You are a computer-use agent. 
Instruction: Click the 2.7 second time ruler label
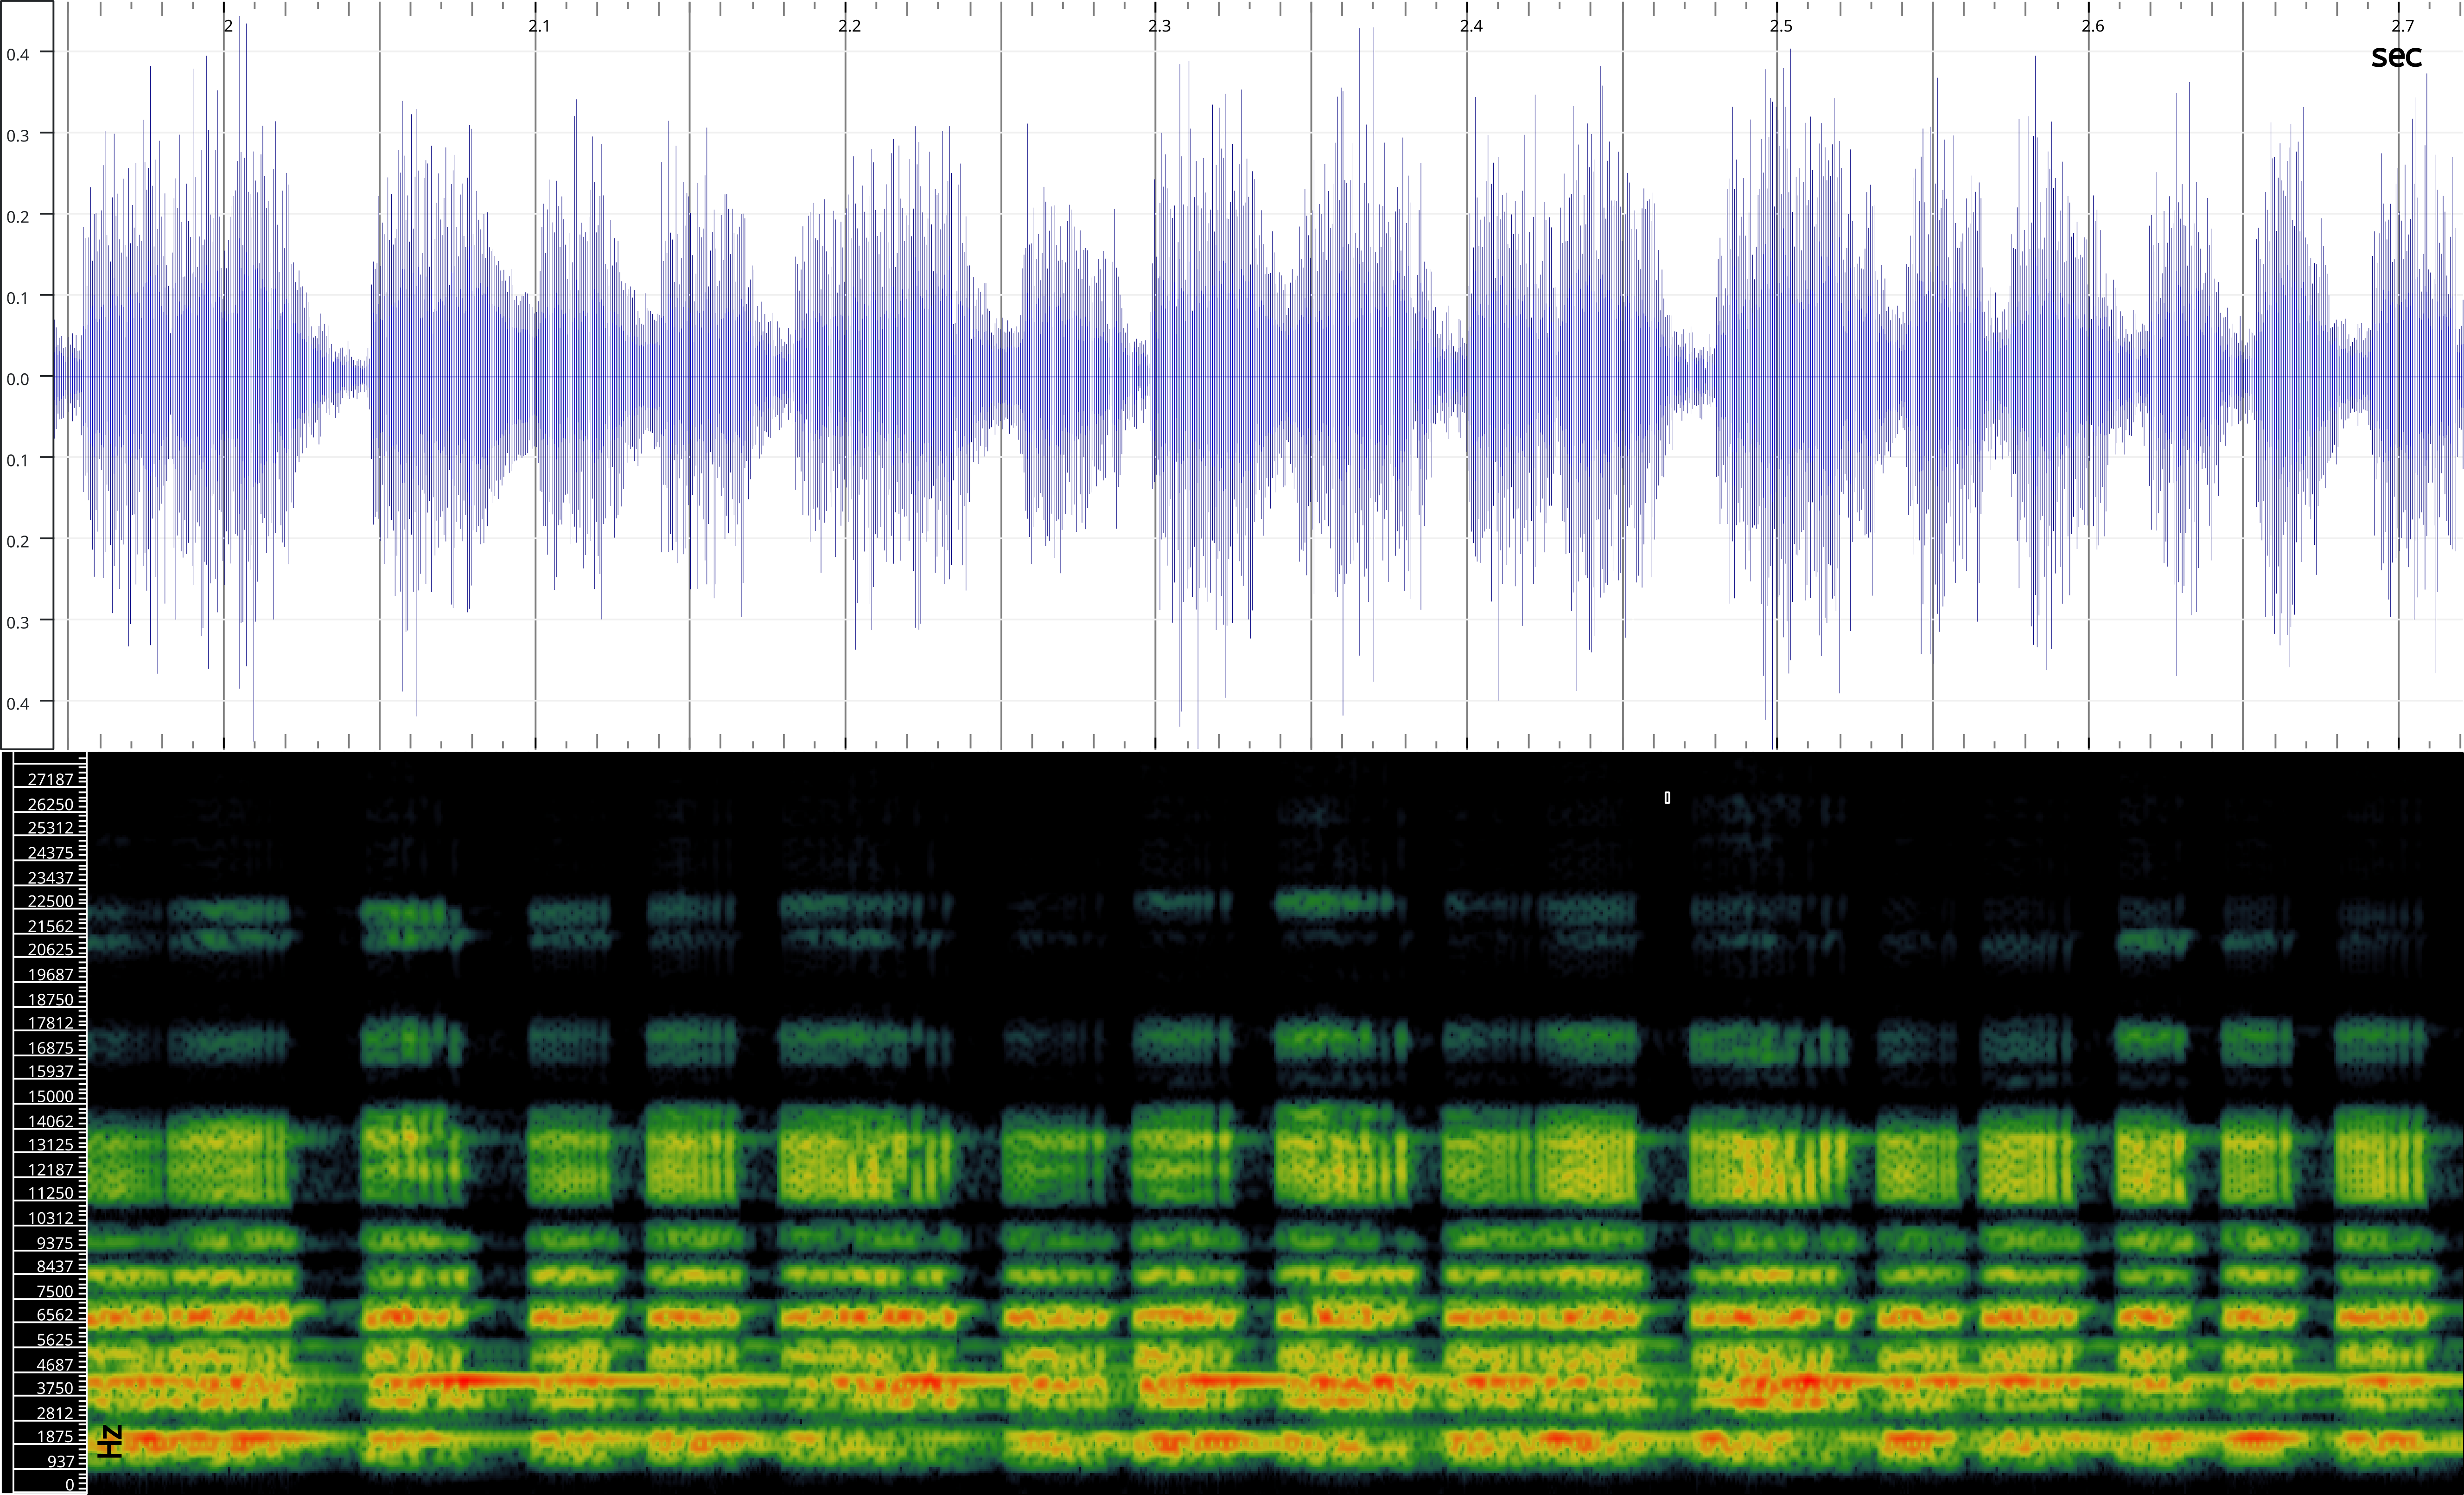click(2402, 26)
